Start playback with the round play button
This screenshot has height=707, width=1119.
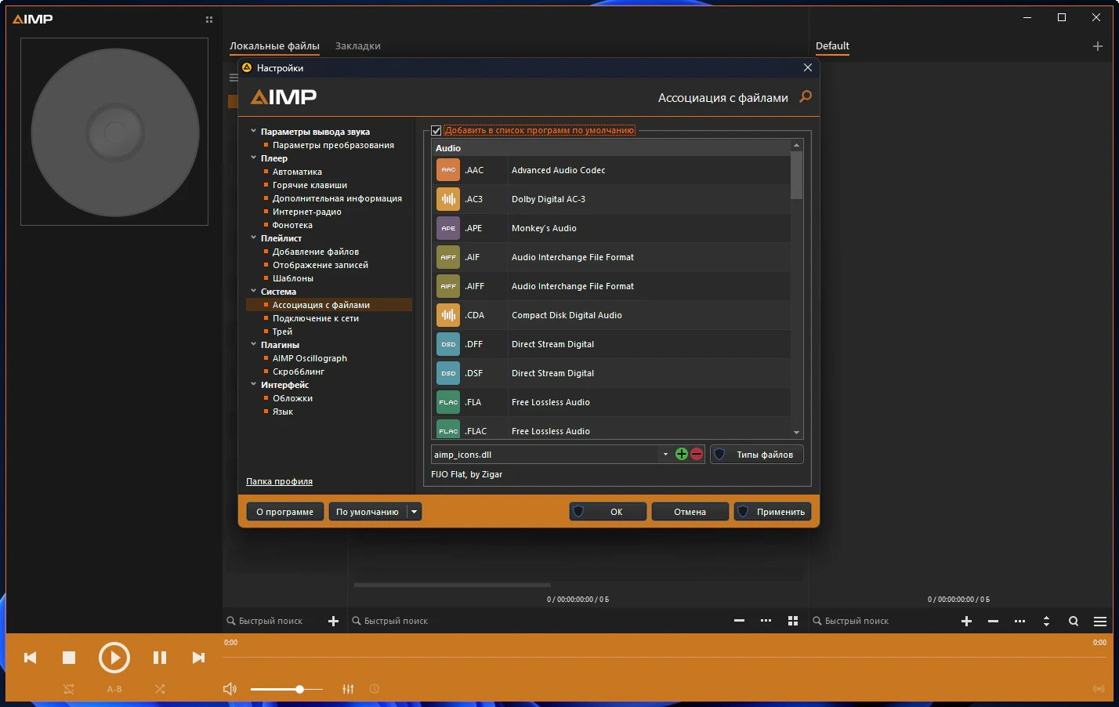point(114,658)
